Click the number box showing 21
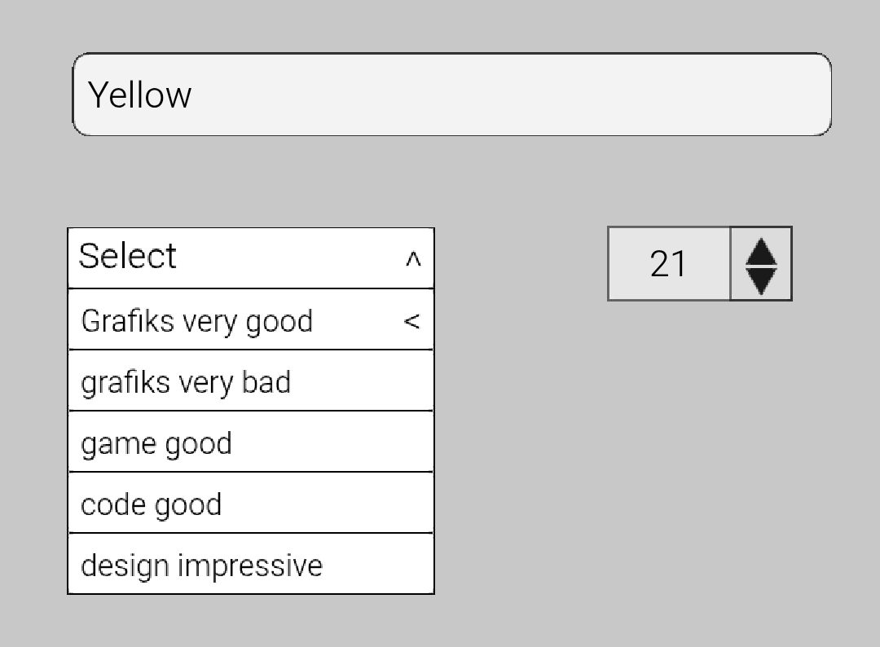This screenshot has height=647, width=880. pyautogui.click(x=668, y=264)
